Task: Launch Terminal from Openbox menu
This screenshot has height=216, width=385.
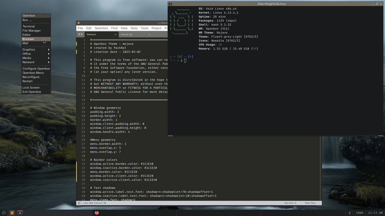Action: point(36,26)
